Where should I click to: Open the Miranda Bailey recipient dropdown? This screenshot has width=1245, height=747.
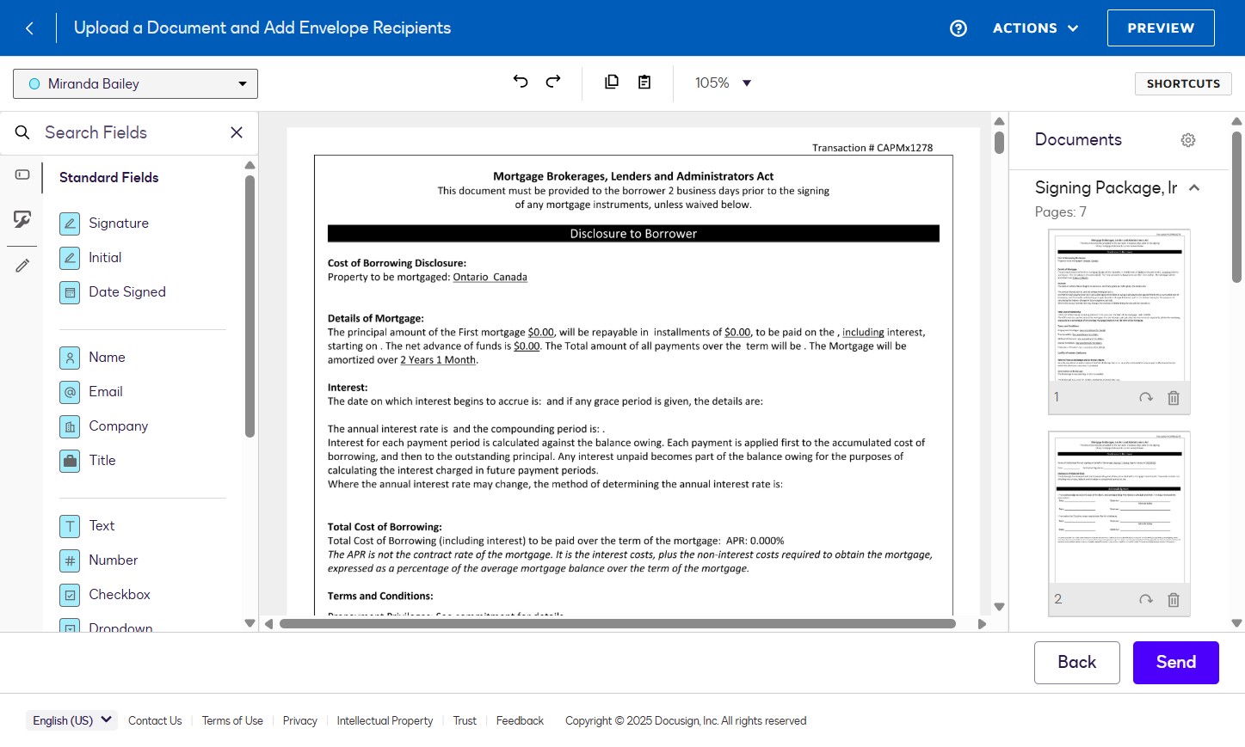(x=135, y=84)
